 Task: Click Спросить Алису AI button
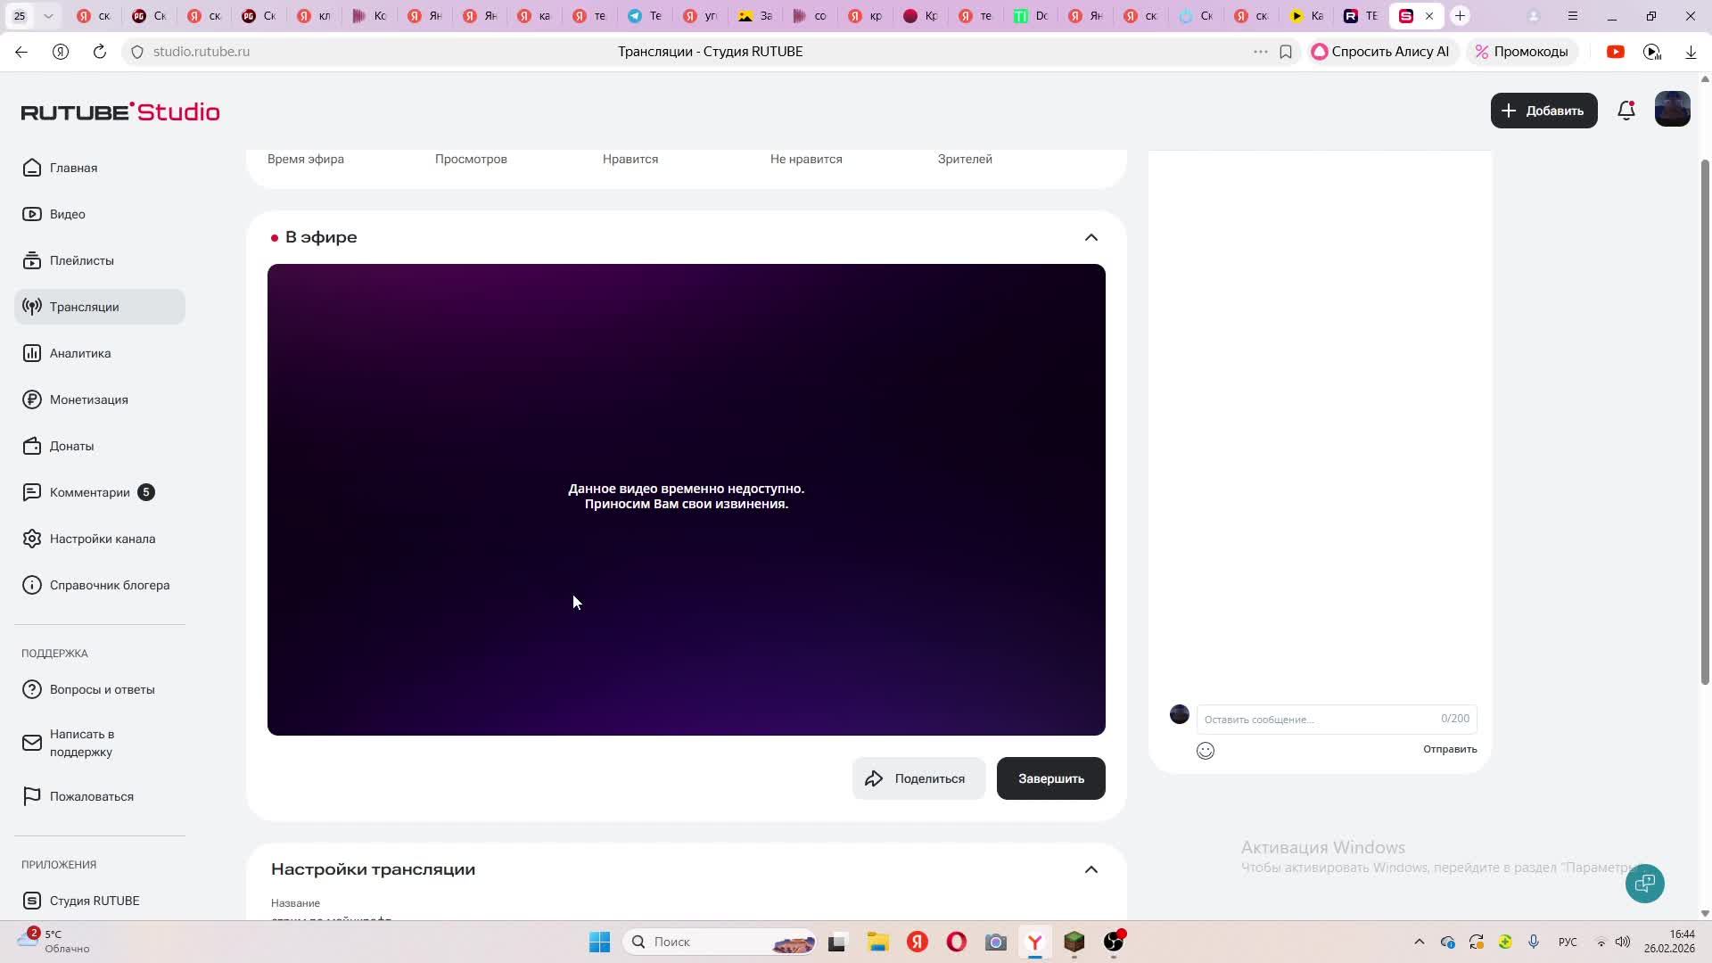click(1381, 52)
